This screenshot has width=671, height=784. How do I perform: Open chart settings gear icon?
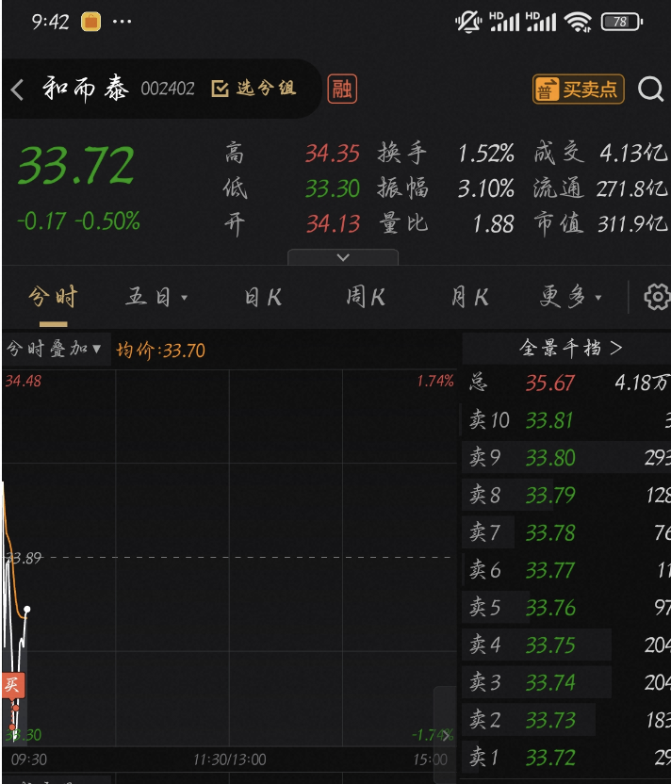[657, 297]
